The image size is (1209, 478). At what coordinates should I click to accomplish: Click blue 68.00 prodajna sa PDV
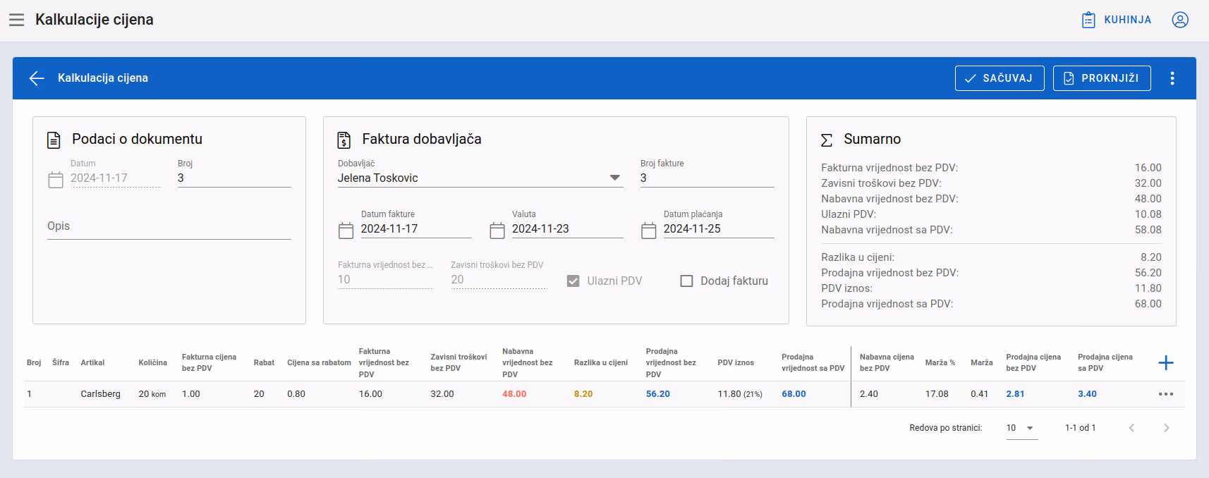click(x=794, y=394)
